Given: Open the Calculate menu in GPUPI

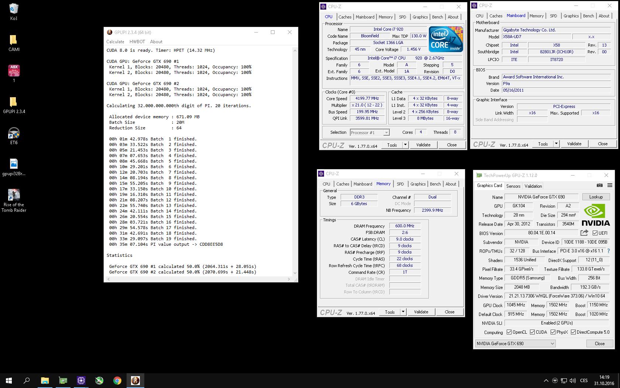Looking at the screenshot, I should pos(115,42).
